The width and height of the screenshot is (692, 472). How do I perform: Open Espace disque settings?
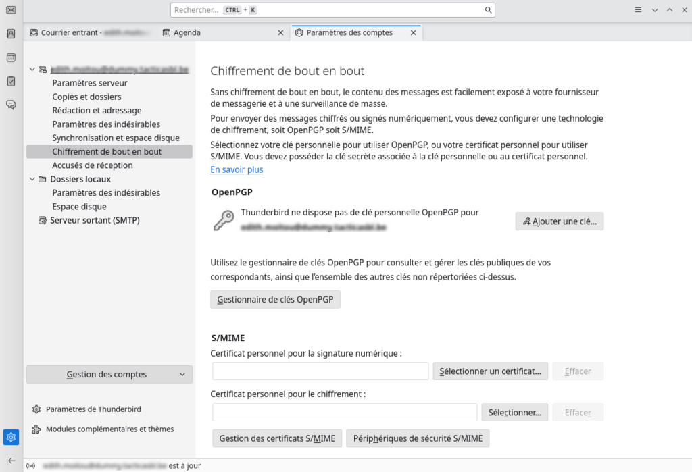point(79,207)
